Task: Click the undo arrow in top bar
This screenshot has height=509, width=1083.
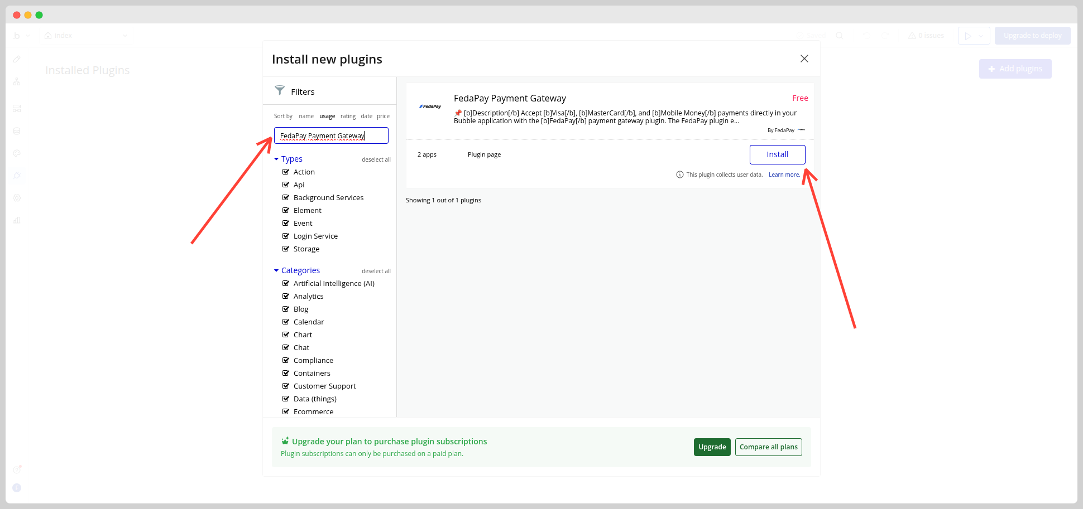Action: tap(866, 36)
